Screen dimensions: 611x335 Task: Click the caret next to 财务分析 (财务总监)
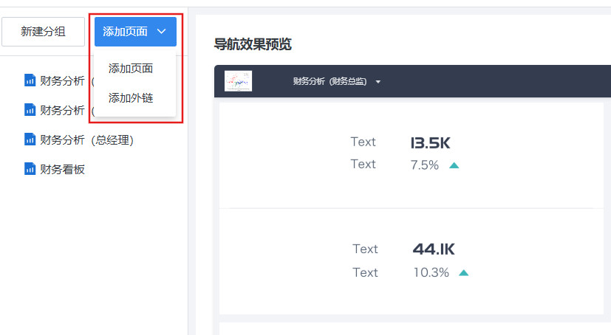(x=378, y=82)
